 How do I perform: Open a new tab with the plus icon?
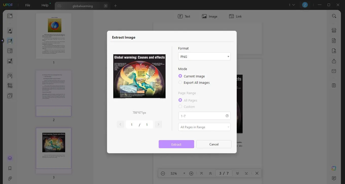pos(115,6)
